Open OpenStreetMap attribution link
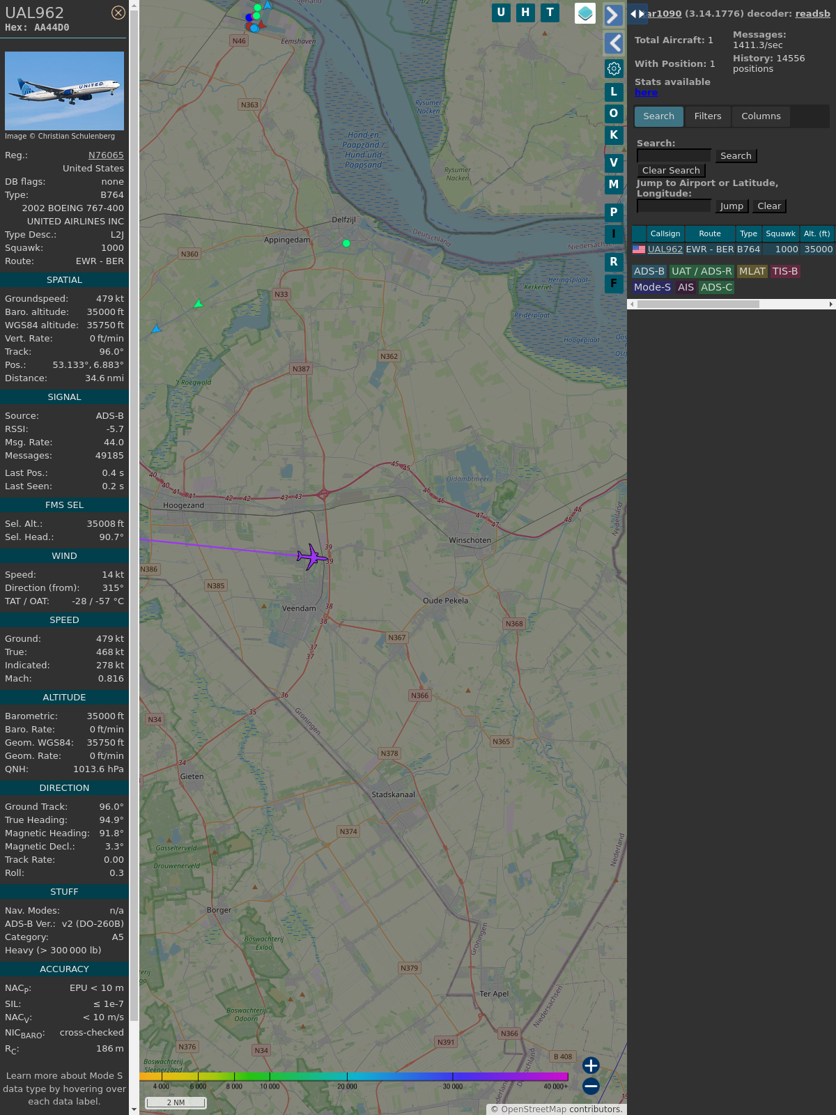 [534, 1109]
